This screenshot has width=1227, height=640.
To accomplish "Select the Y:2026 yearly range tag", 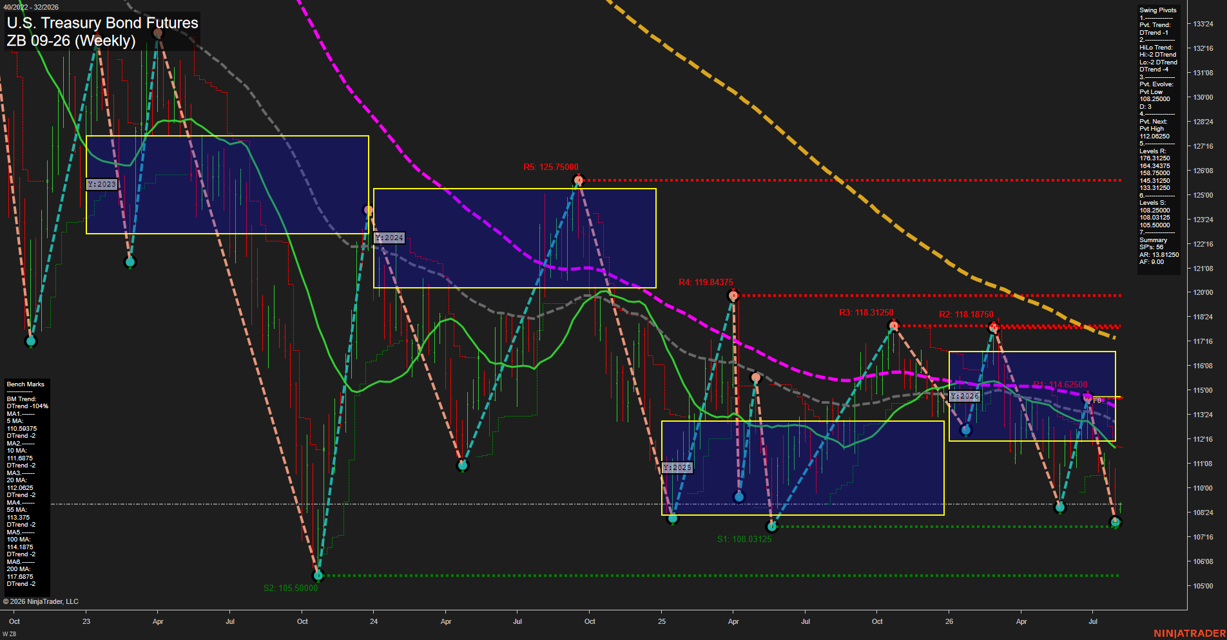I will click(x=965, y=396).
